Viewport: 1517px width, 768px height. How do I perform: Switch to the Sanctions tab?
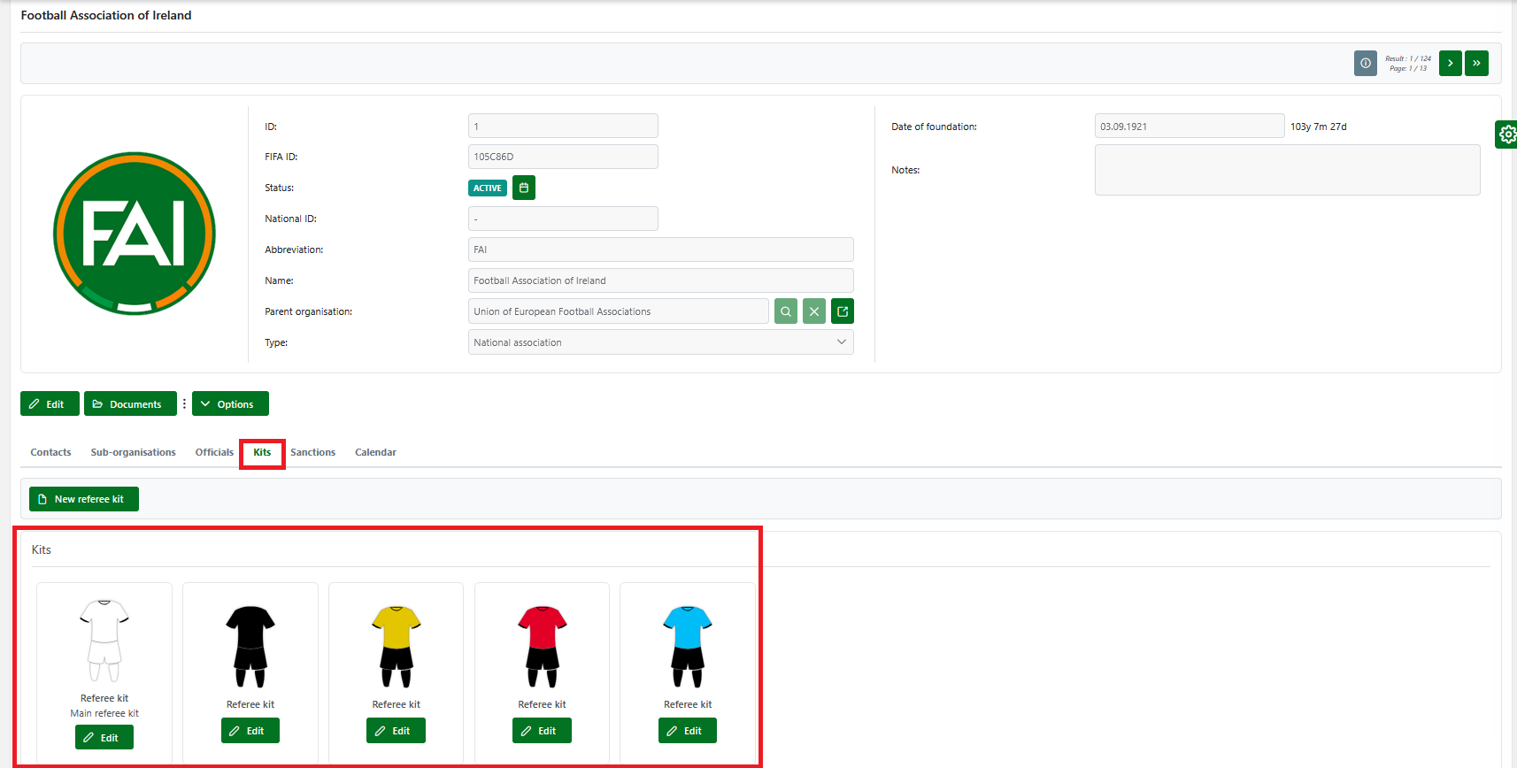[312, 452]
